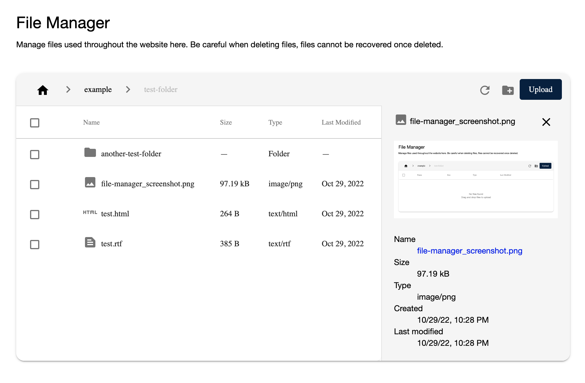The height and width of the screenshot is (383, 585).
Task: Click the Last modified date value in details
Action: (x=453, y=343)
